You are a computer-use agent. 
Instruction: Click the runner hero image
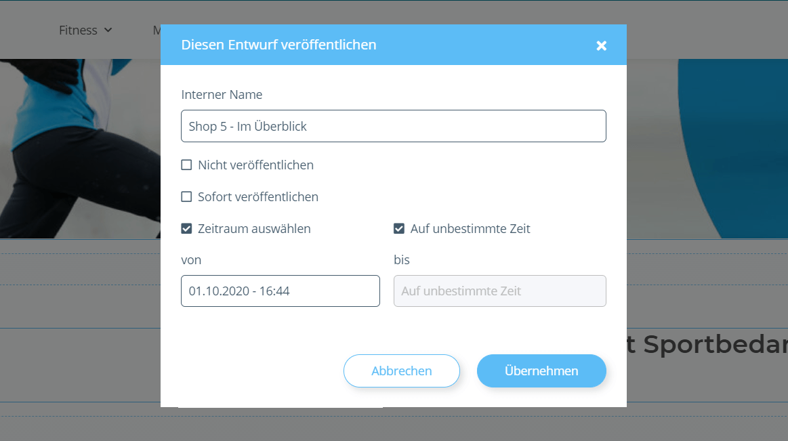point(75,149)
